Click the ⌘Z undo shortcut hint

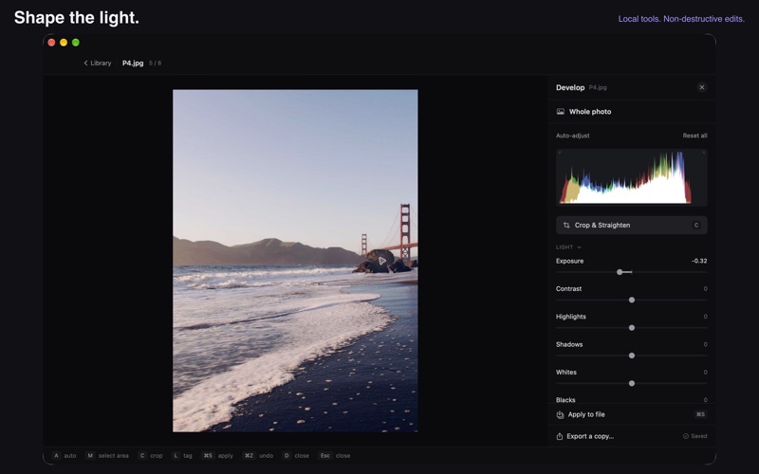tap(258, 456)
